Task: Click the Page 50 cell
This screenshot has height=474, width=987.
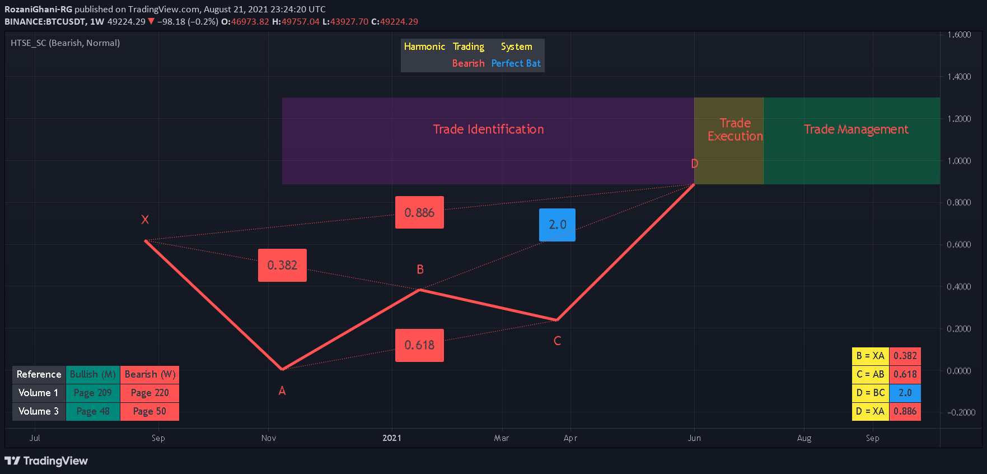Action: 150,411
